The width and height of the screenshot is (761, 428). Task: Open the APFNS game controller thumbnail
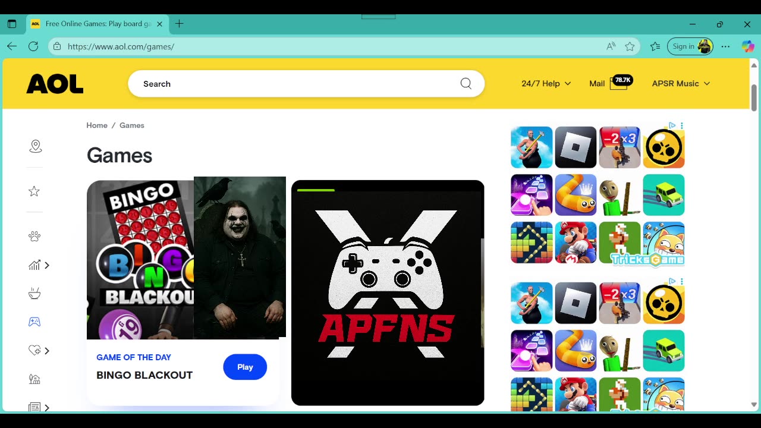(388, 292)
